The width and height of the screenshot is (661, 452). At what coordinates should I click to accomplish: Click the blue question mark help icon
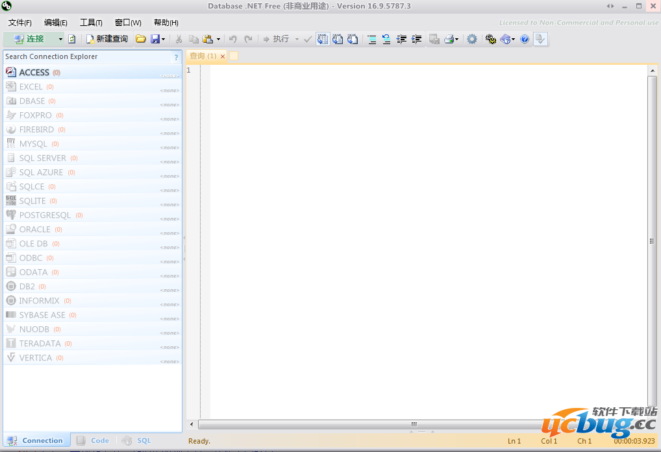(525, 39)
